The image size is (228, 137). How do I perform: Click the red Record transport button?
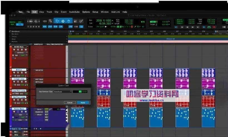214,27
